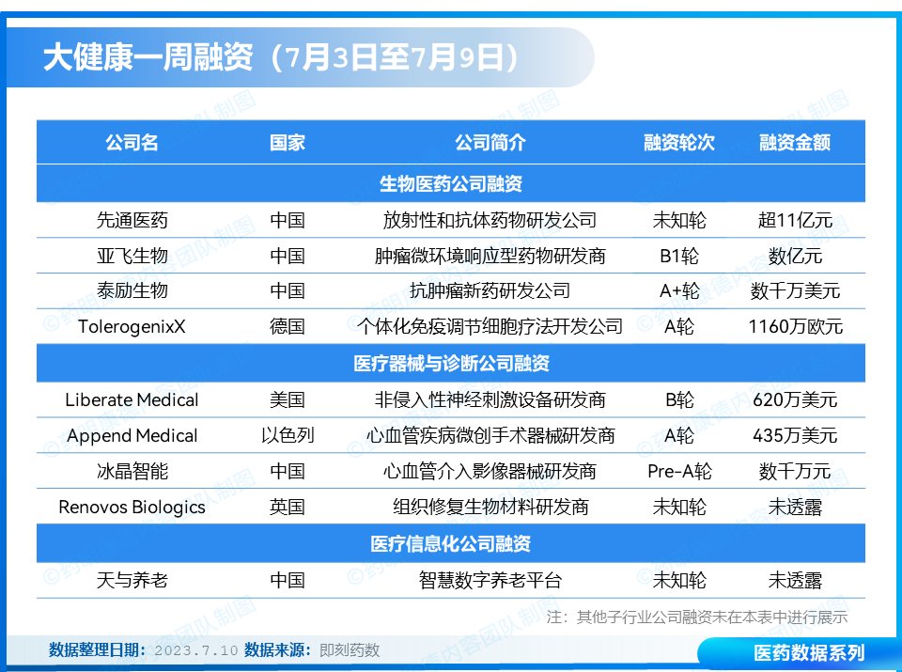The image size is (902, 672).
Task: Click company name 冰晶智能
Action: [132, 471]
